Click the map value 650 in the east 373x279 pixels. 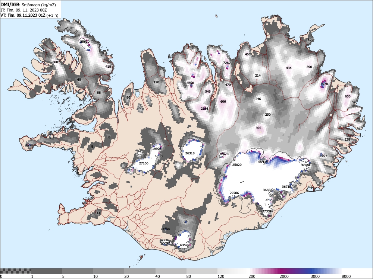click(348, 96)
